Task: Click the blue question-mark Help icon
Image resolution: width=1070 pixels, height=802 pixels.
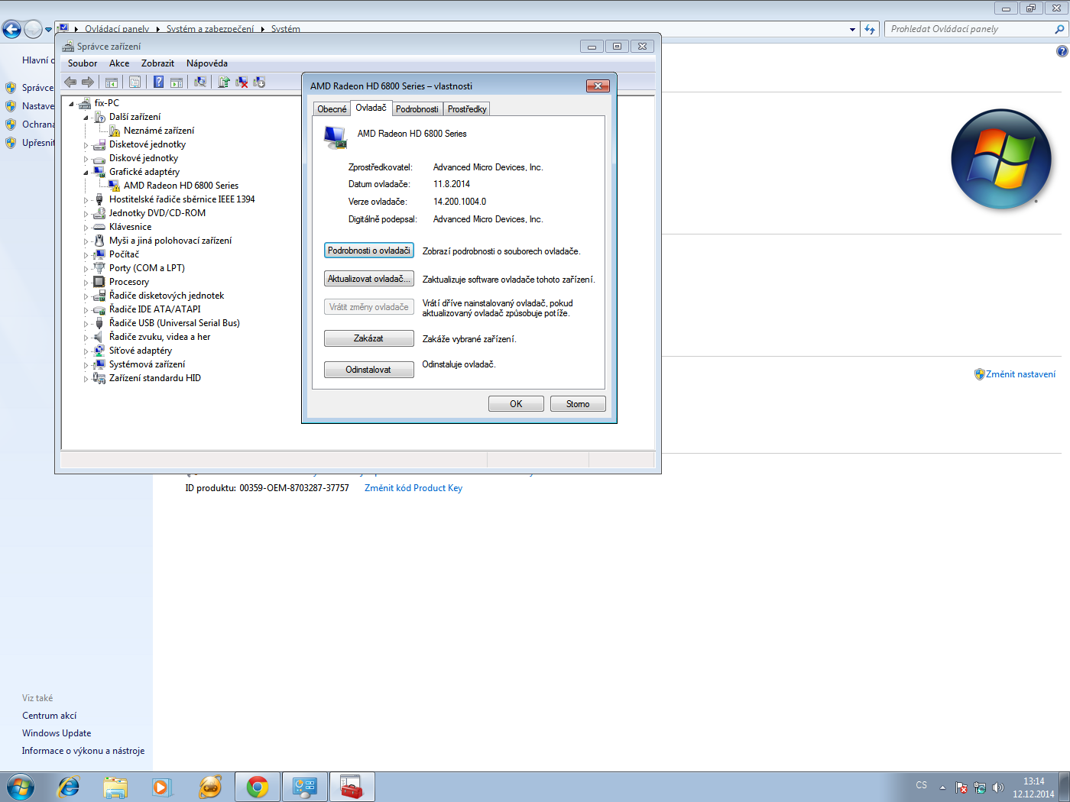Action: 158,82
